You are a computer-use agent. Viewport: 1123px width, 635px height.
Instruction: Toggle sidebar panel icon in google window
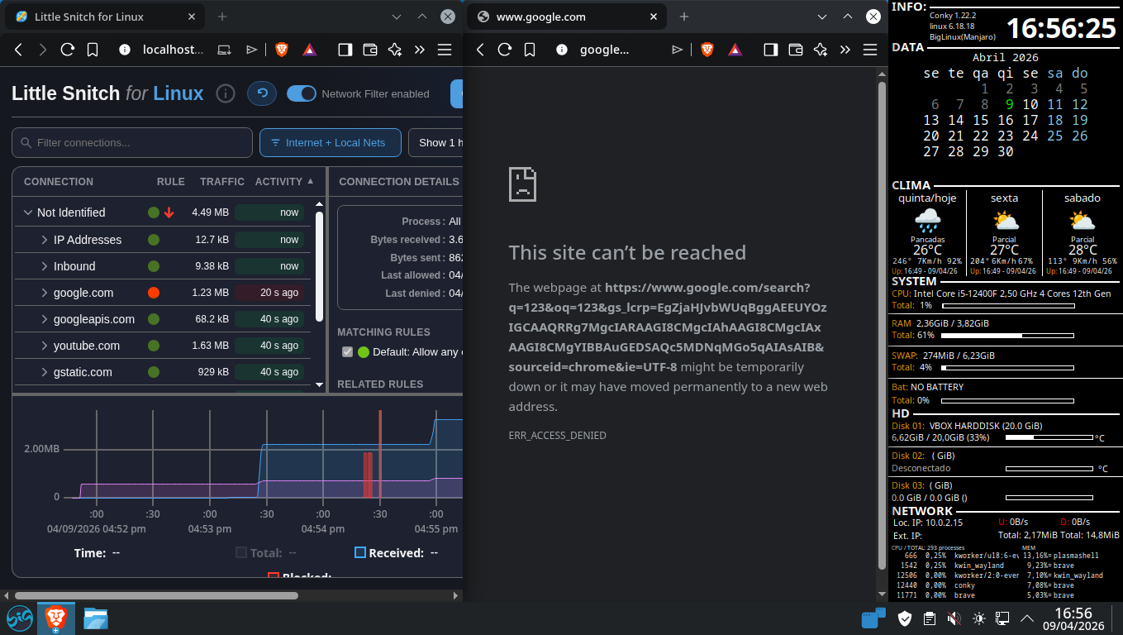770,50
